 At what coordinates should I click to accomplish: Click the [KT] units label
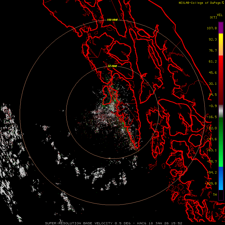tap(213, 17)
